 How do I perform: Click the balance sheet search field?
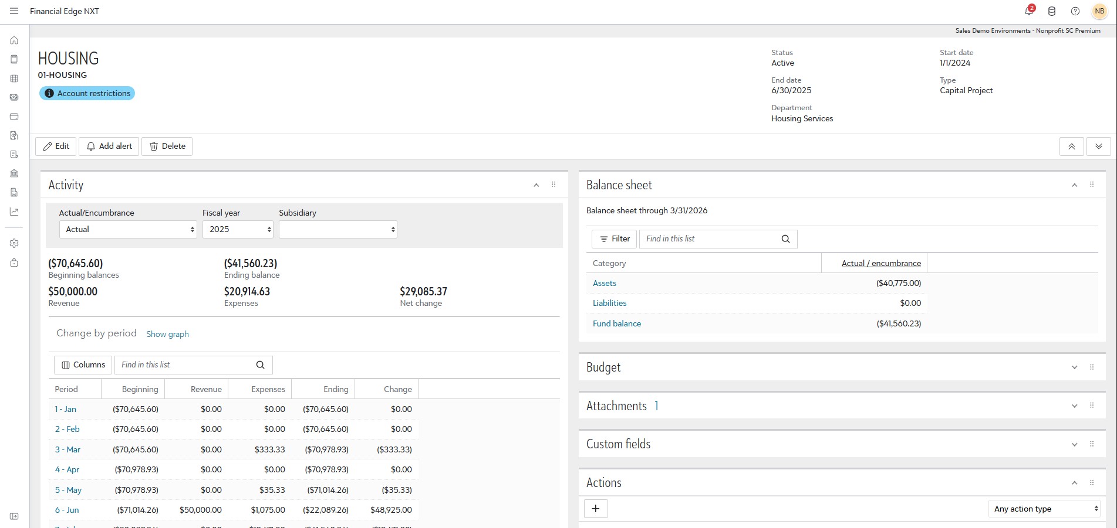[710, 239]
